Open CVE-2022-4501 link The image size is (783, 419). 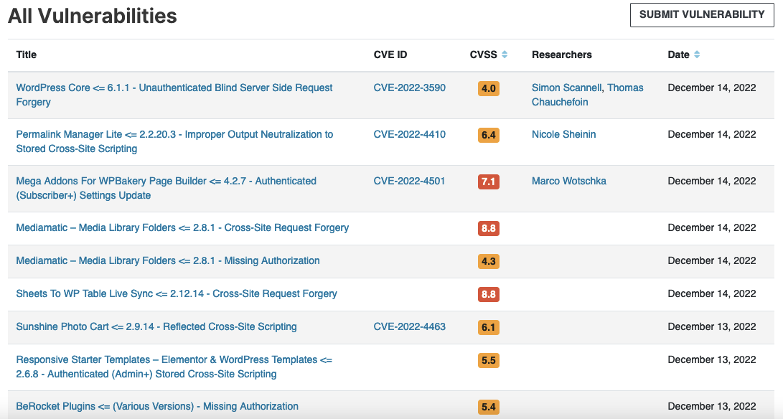tap(410, 181)
